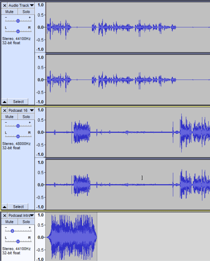
Task: Close the Podcast 16 track
Action: [x=4, y=111]
